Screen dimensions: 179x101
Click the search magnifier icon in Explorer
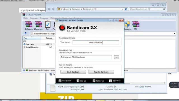(x=164, y=9)
